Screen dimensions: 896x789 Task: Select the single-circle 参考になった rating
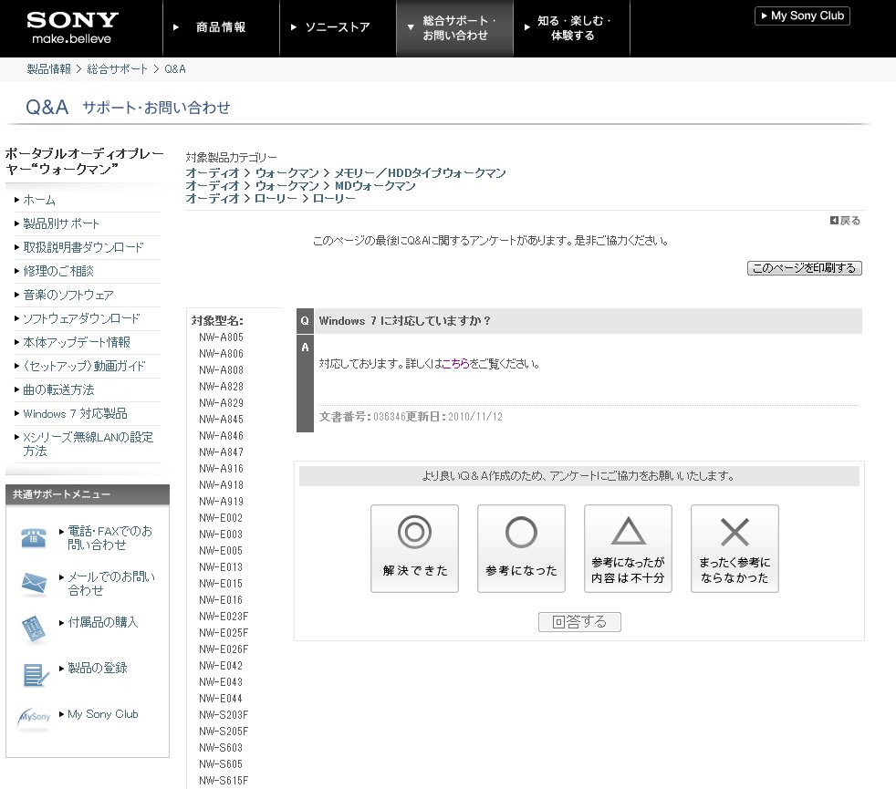pos(521,548)
